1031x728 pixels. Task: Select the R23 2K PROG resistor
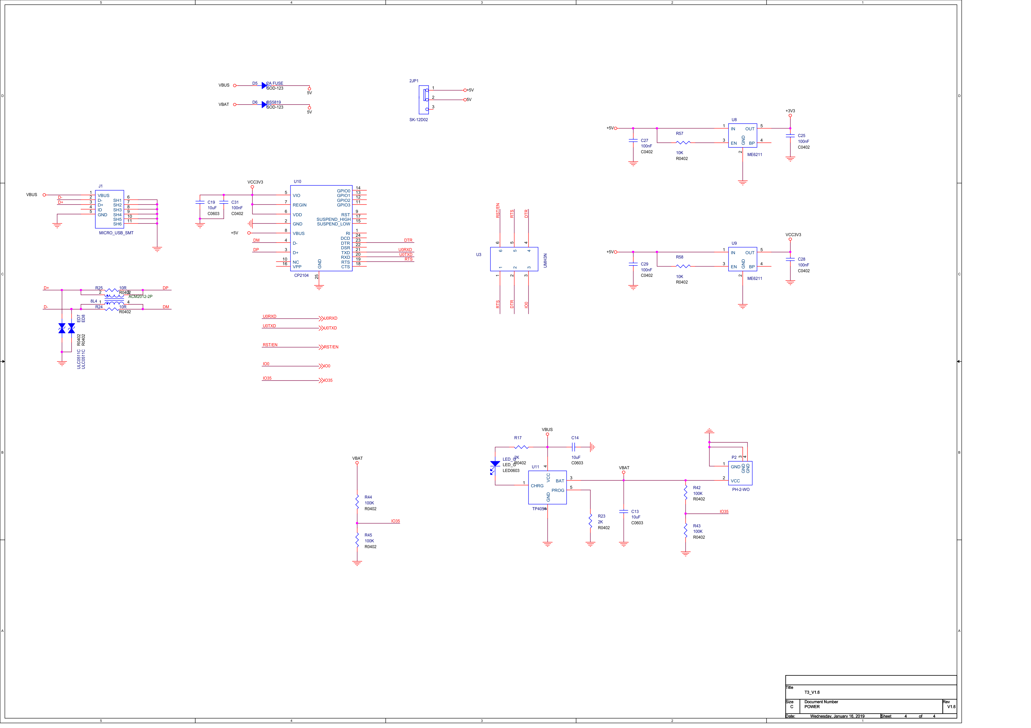[590, 521]
